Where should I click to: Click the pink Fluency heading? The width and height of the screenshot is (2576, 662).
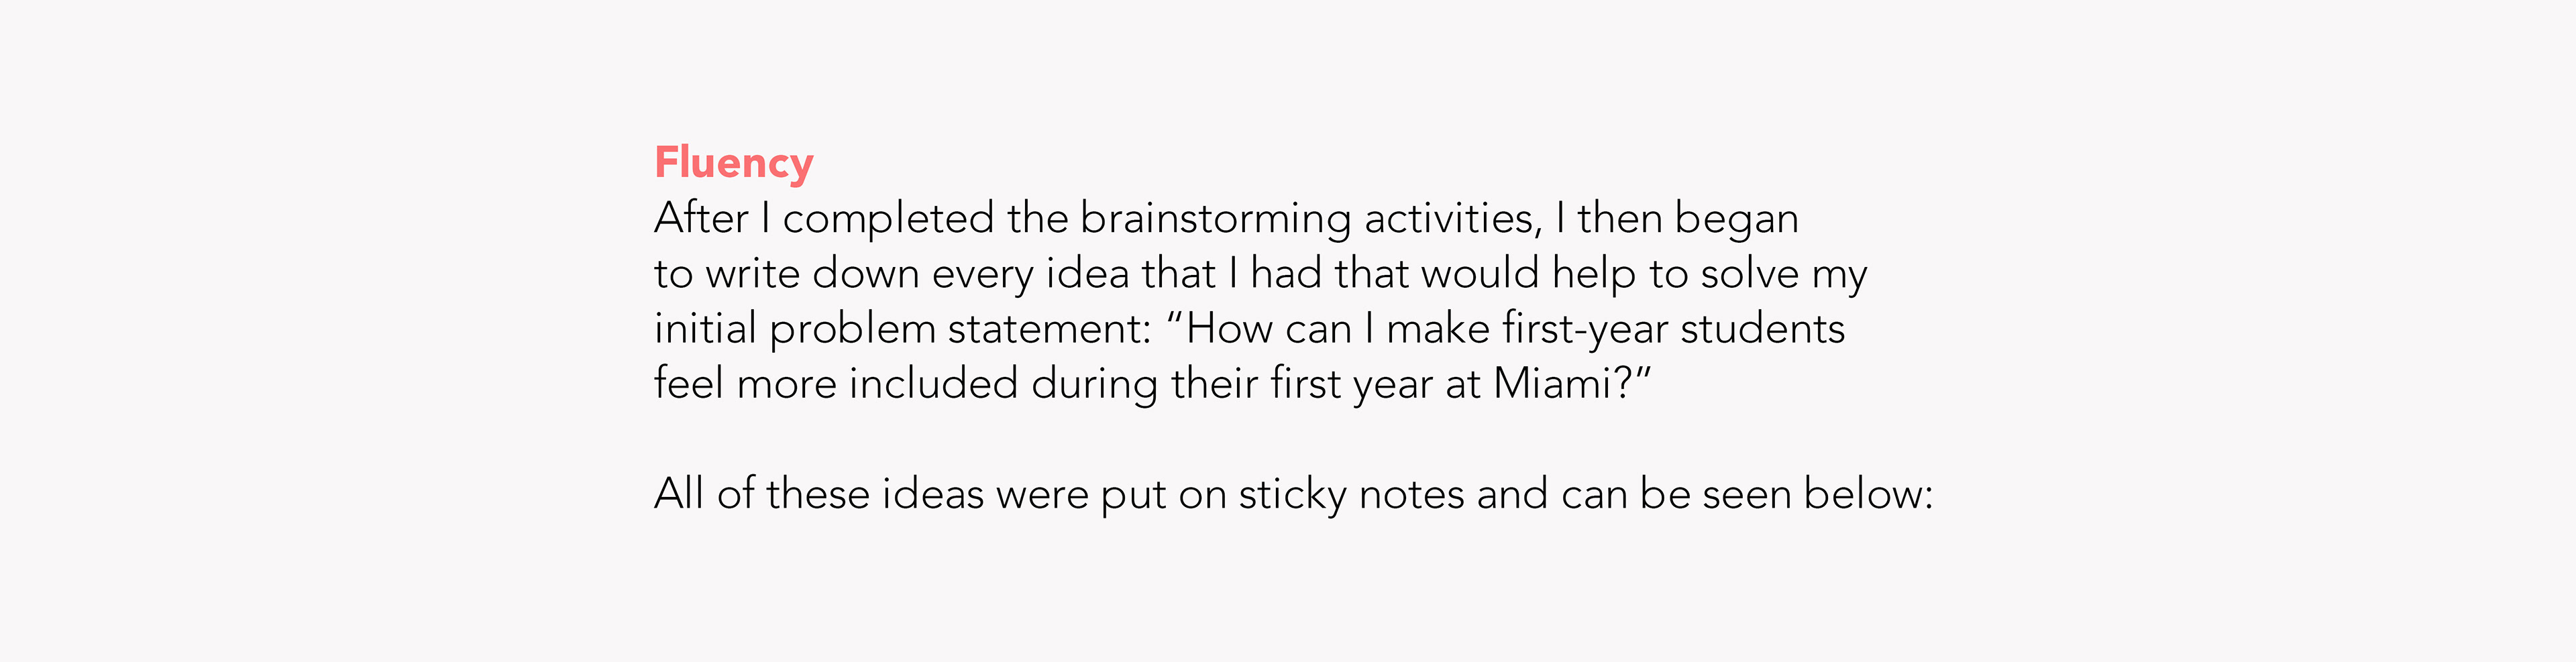click(733, 163)
